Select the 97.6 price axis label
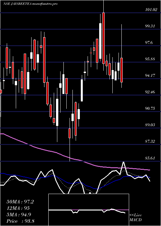The height and width of the screenshot is (226, 161). click(x=149, y=43)
